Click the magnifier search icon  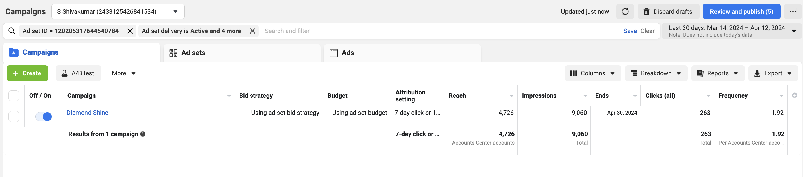[12, 31]
